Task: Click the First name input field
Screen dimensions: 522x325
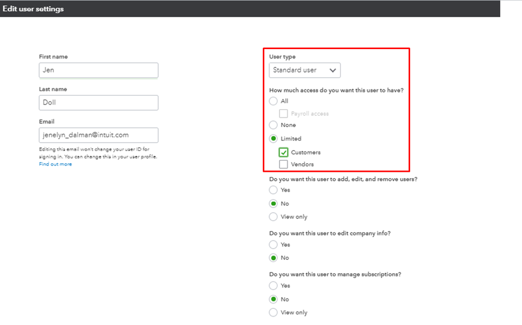Action: [98, 70]
